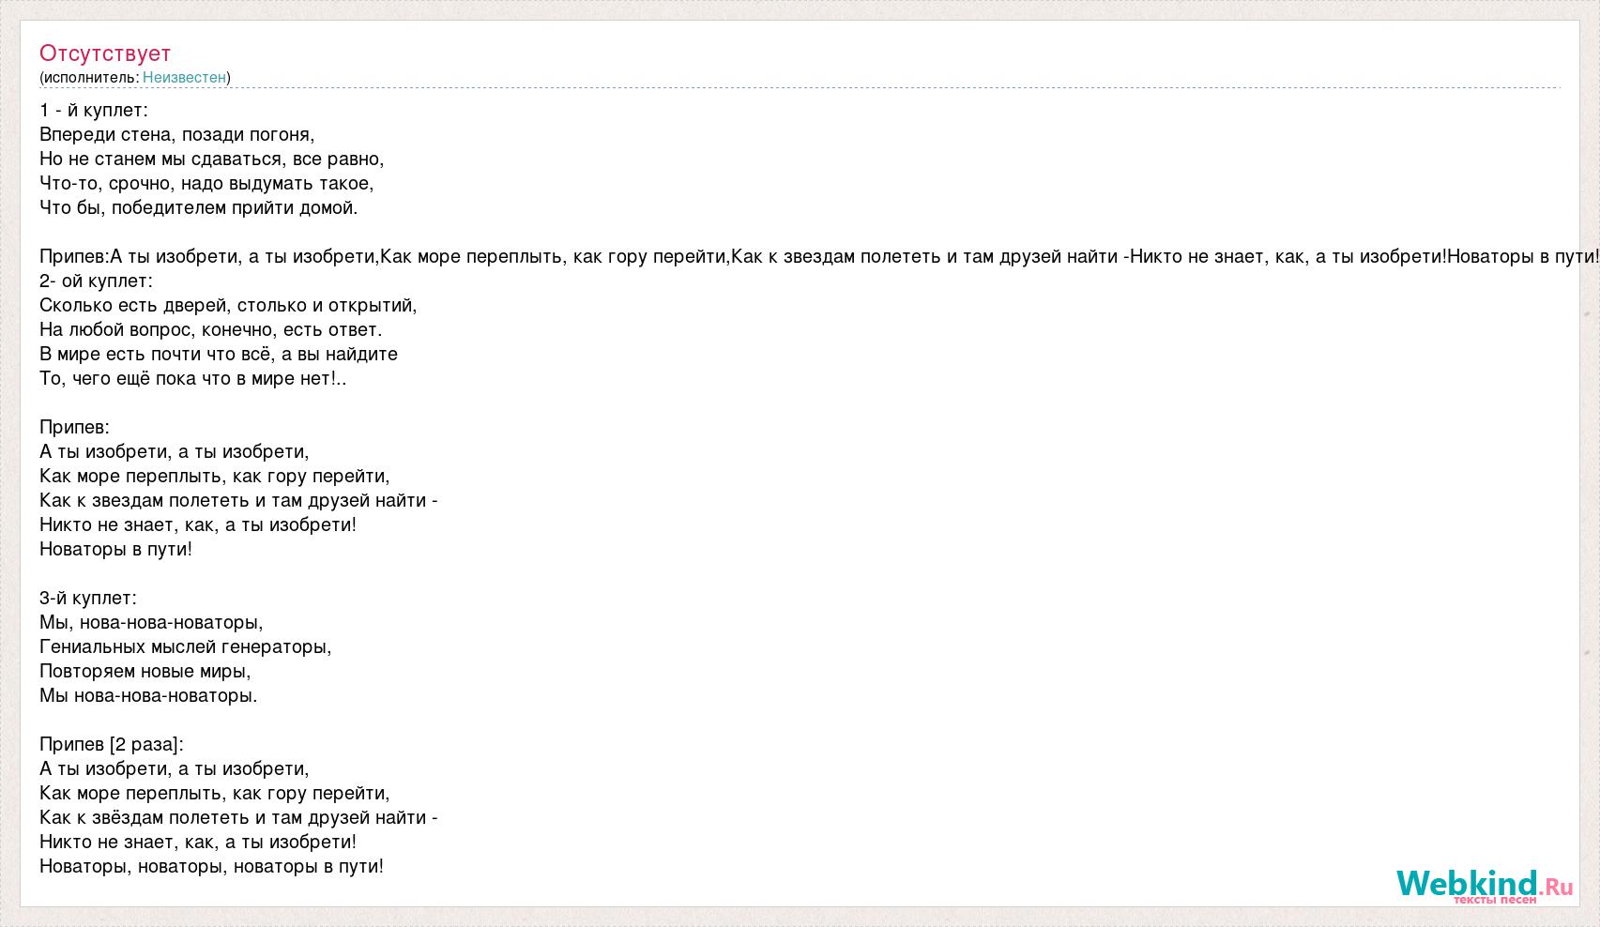Click the long single-line Припев text
Viewport: 1600px width, 927px height.
[x=819, y=256]
